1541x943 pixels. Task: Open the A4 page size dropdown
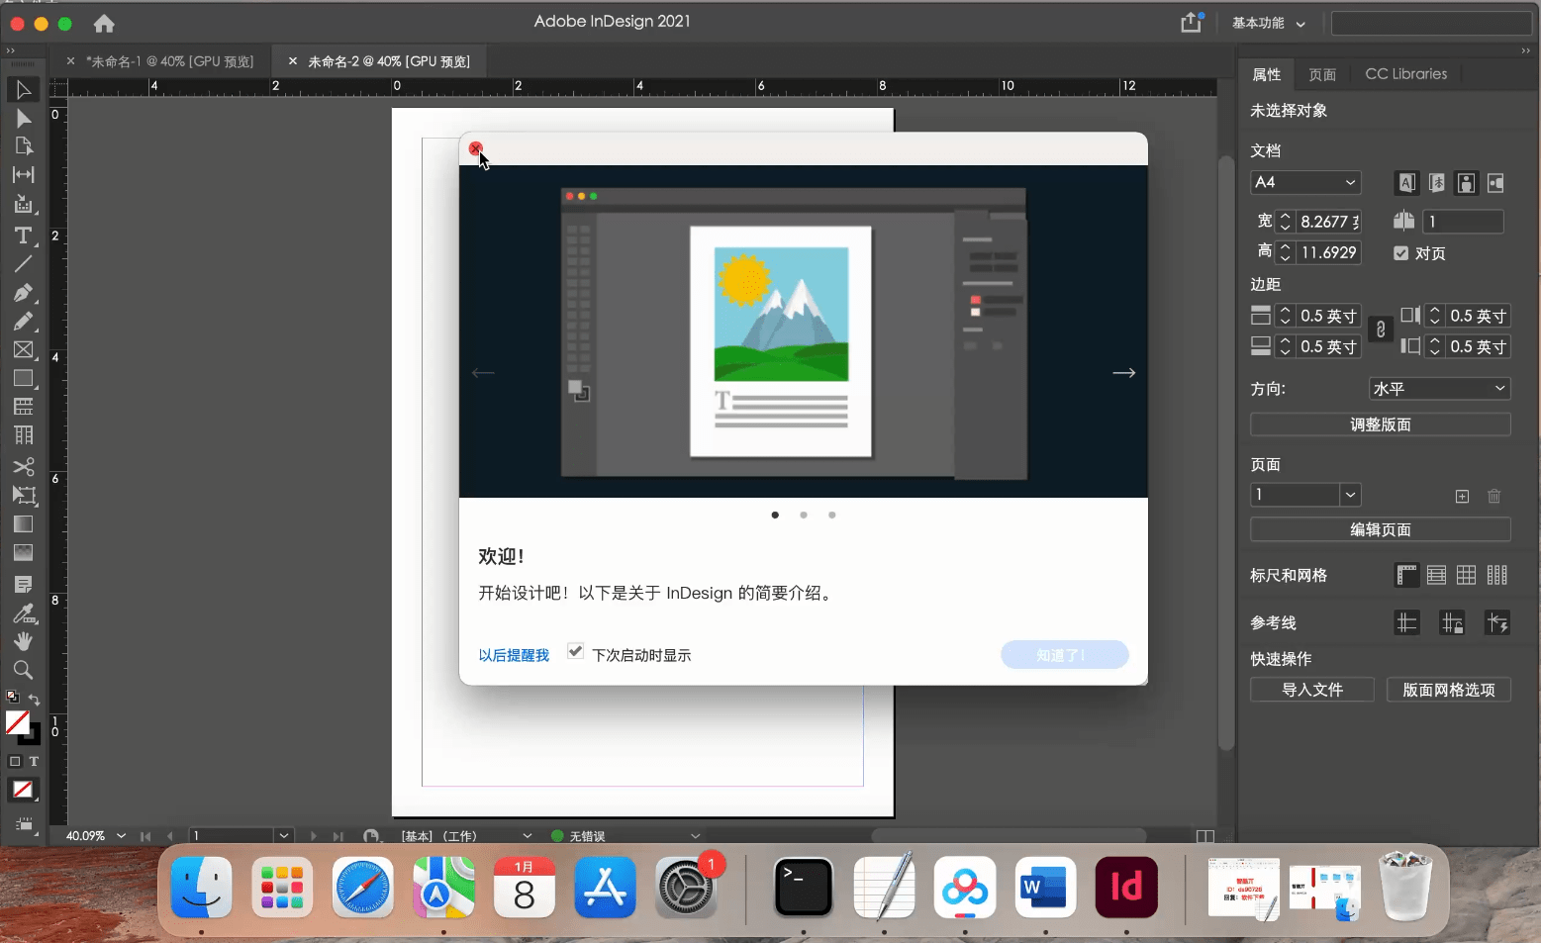(1305, 182)
